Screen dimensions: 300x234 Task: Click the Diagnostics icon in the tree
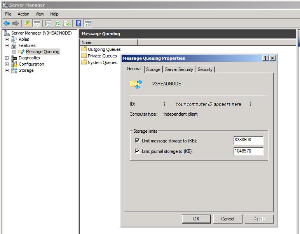14,58
